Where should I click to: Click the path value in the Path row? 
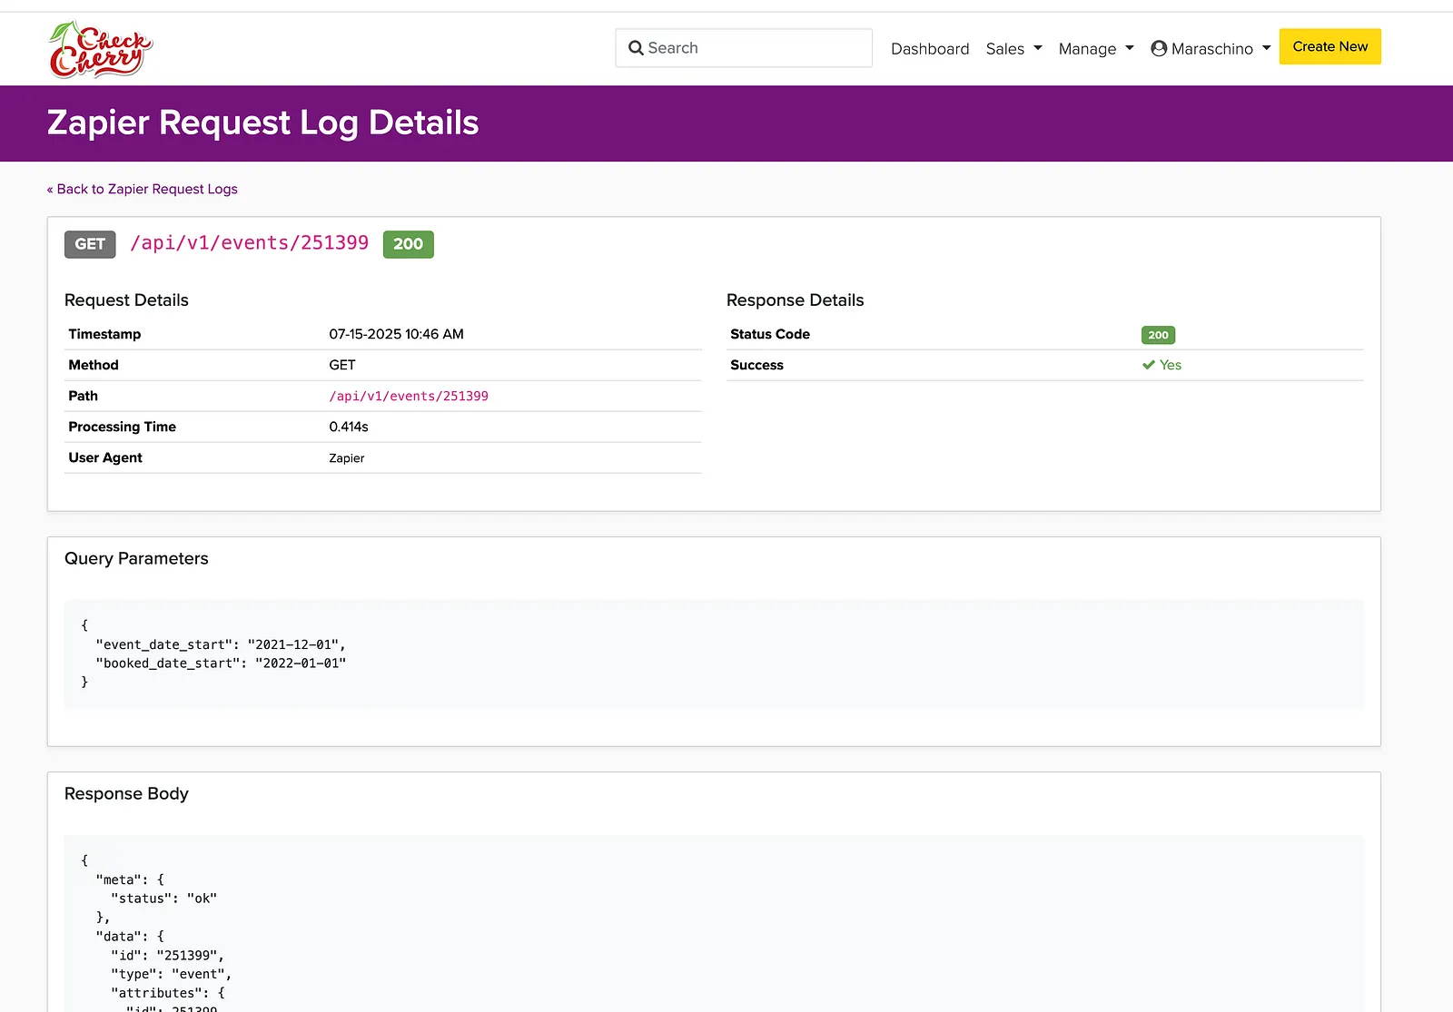[x=409, y=396]
